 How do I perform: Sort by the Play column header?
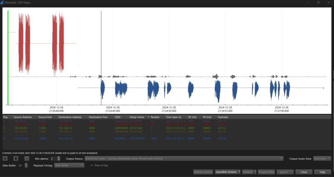(5, 117)
